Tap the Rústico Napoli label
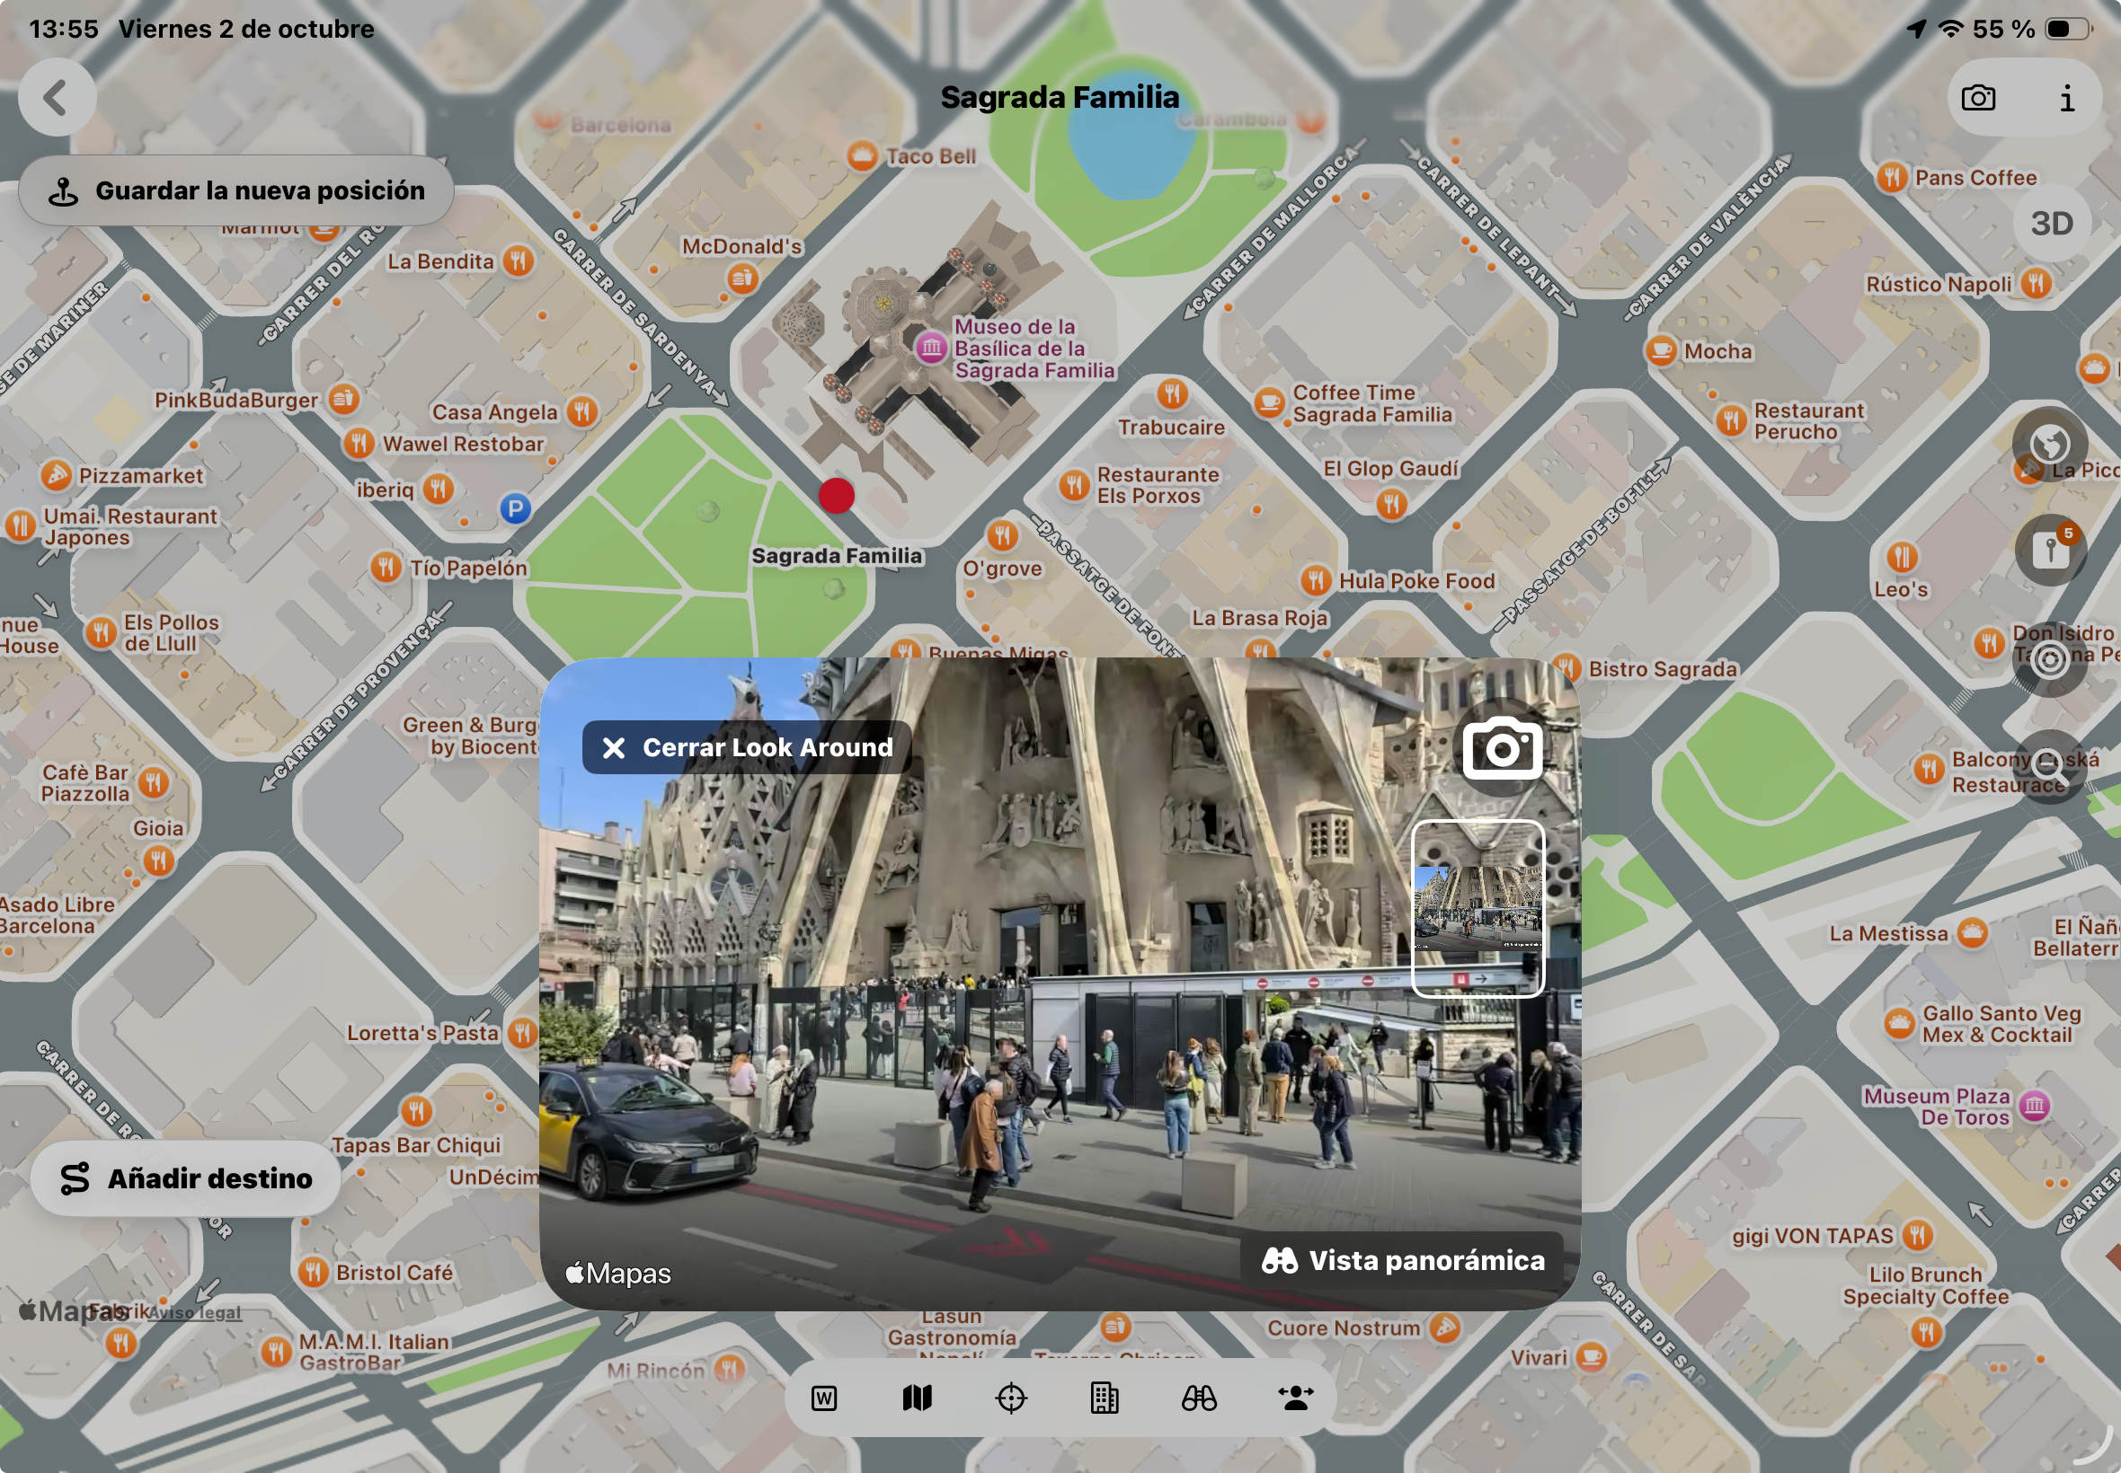This screenshot has width=2121, height=1473. 1939,284
